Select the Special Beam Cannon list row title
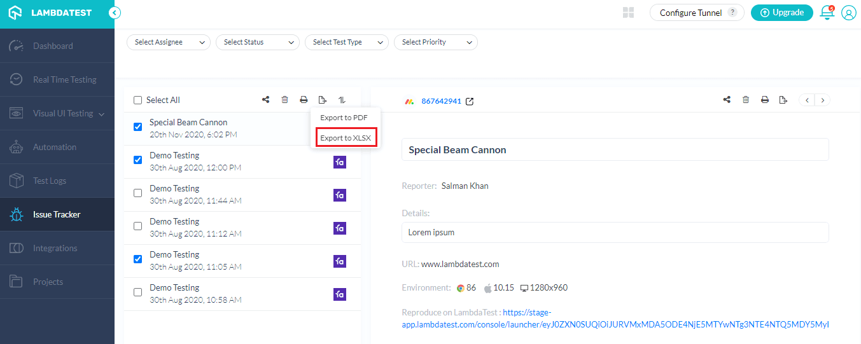861x344 pixels. coord(188,122)
